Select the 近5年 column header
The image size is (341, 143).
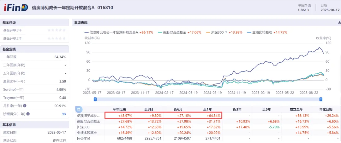(x=267, y=109)
